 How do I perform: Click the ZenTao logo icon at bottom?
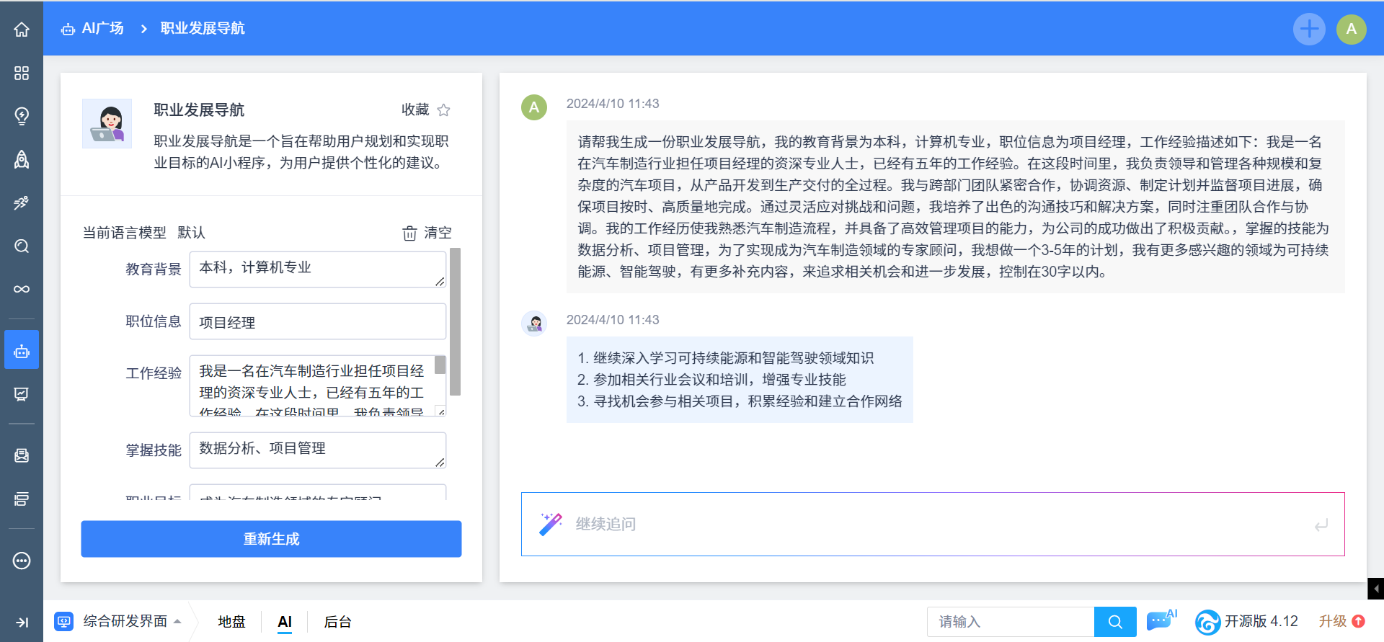(x=1207, y=622)
